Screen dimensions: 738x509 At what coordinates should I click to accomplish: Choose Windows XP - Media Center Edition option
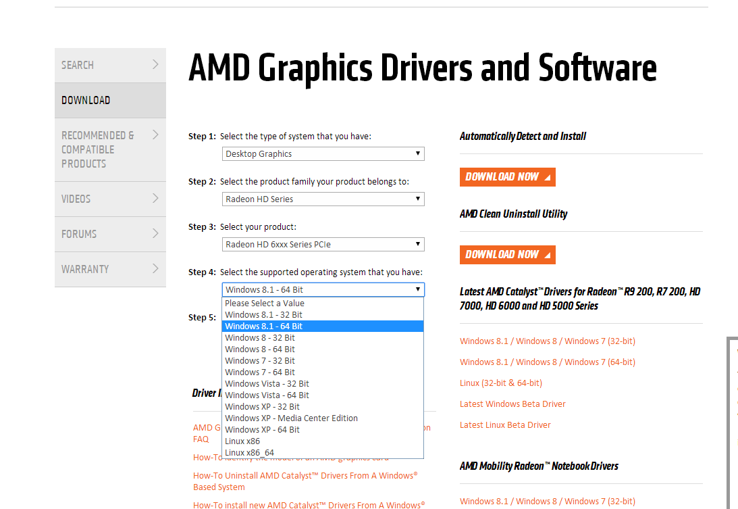click(323, 418)
